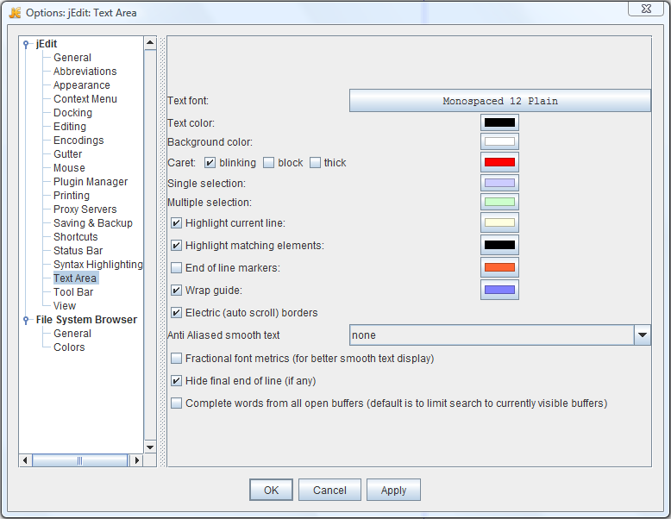
Task: Open the Monospaced 12 Plain font chooser
Action: [500, 101]
